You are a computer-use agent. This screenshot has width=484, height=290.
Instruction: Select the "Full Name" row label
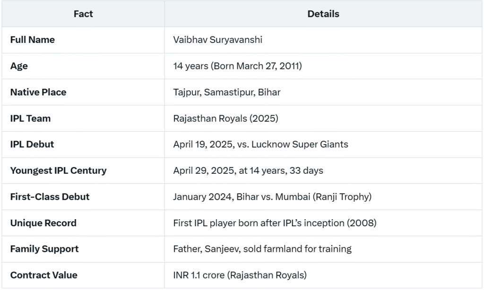[x=33, y=40]
